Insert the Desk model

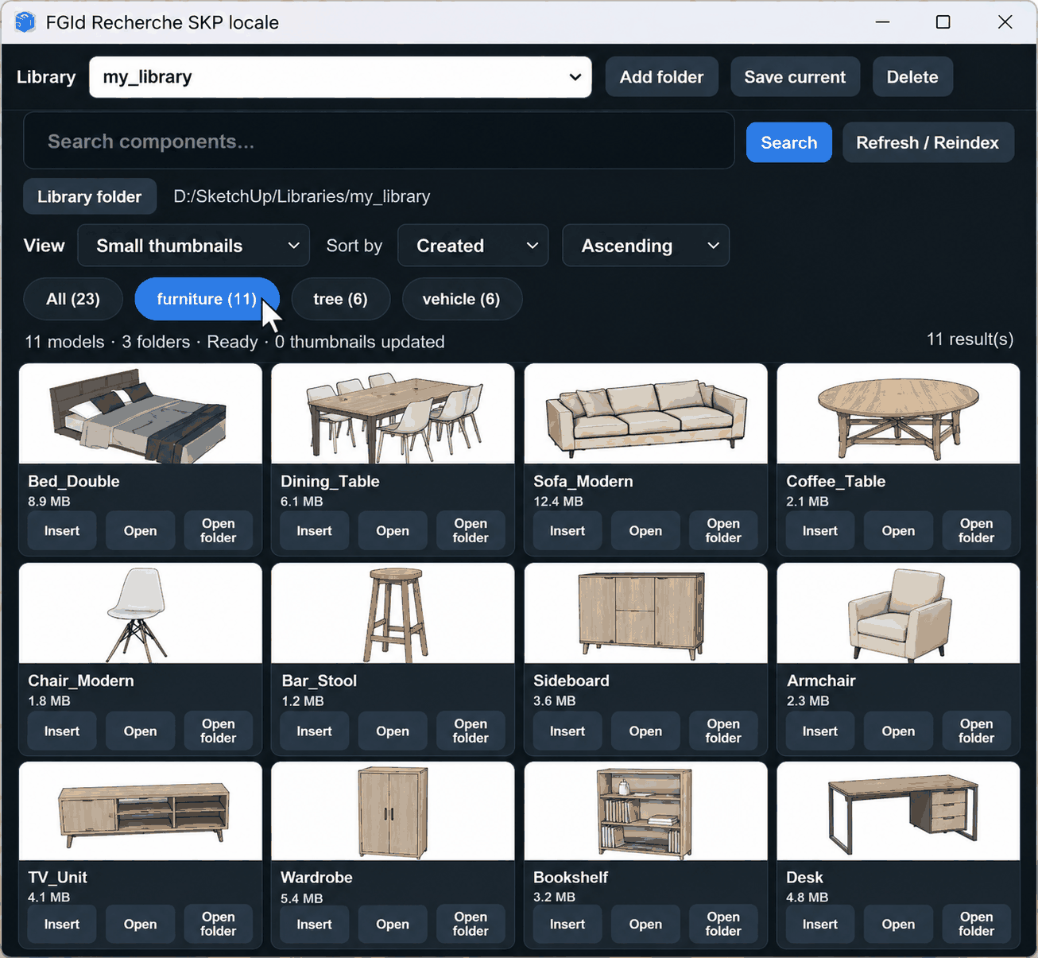pyautogui.click(x=820, y=925)
